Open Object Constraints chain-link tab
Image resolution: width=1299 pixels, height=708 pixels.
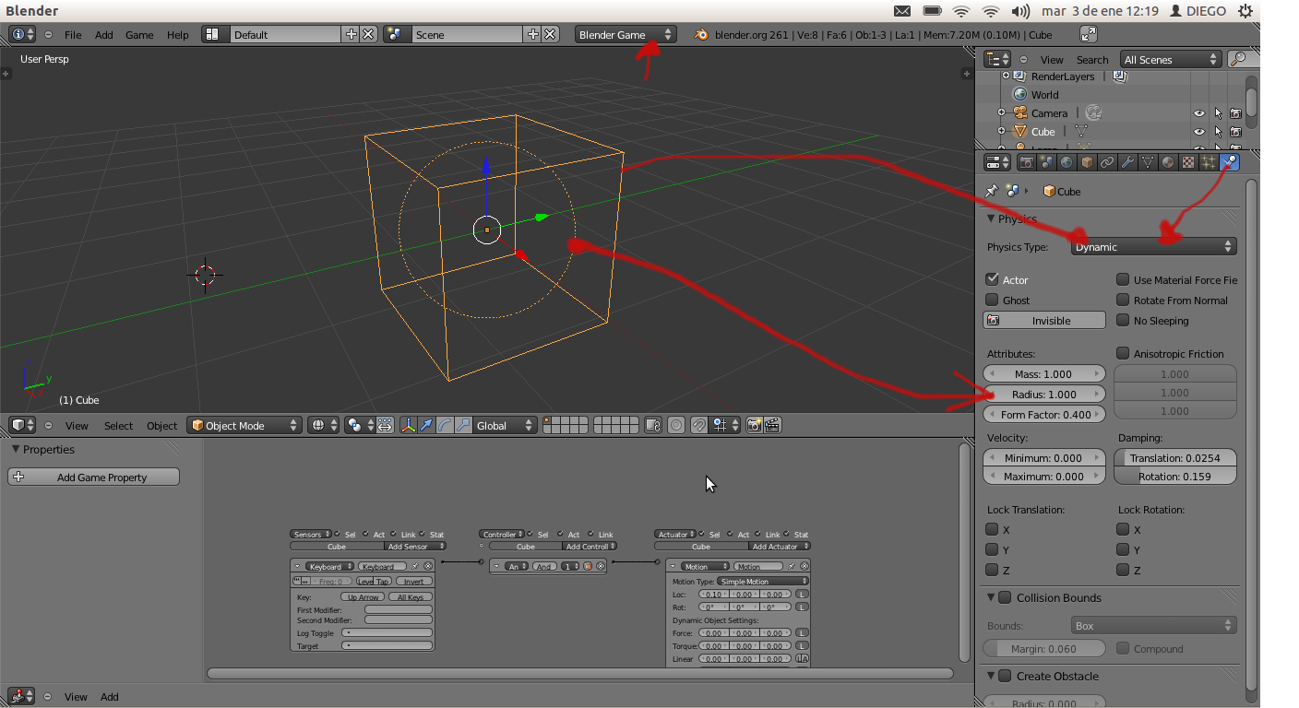click(1107, 162)
